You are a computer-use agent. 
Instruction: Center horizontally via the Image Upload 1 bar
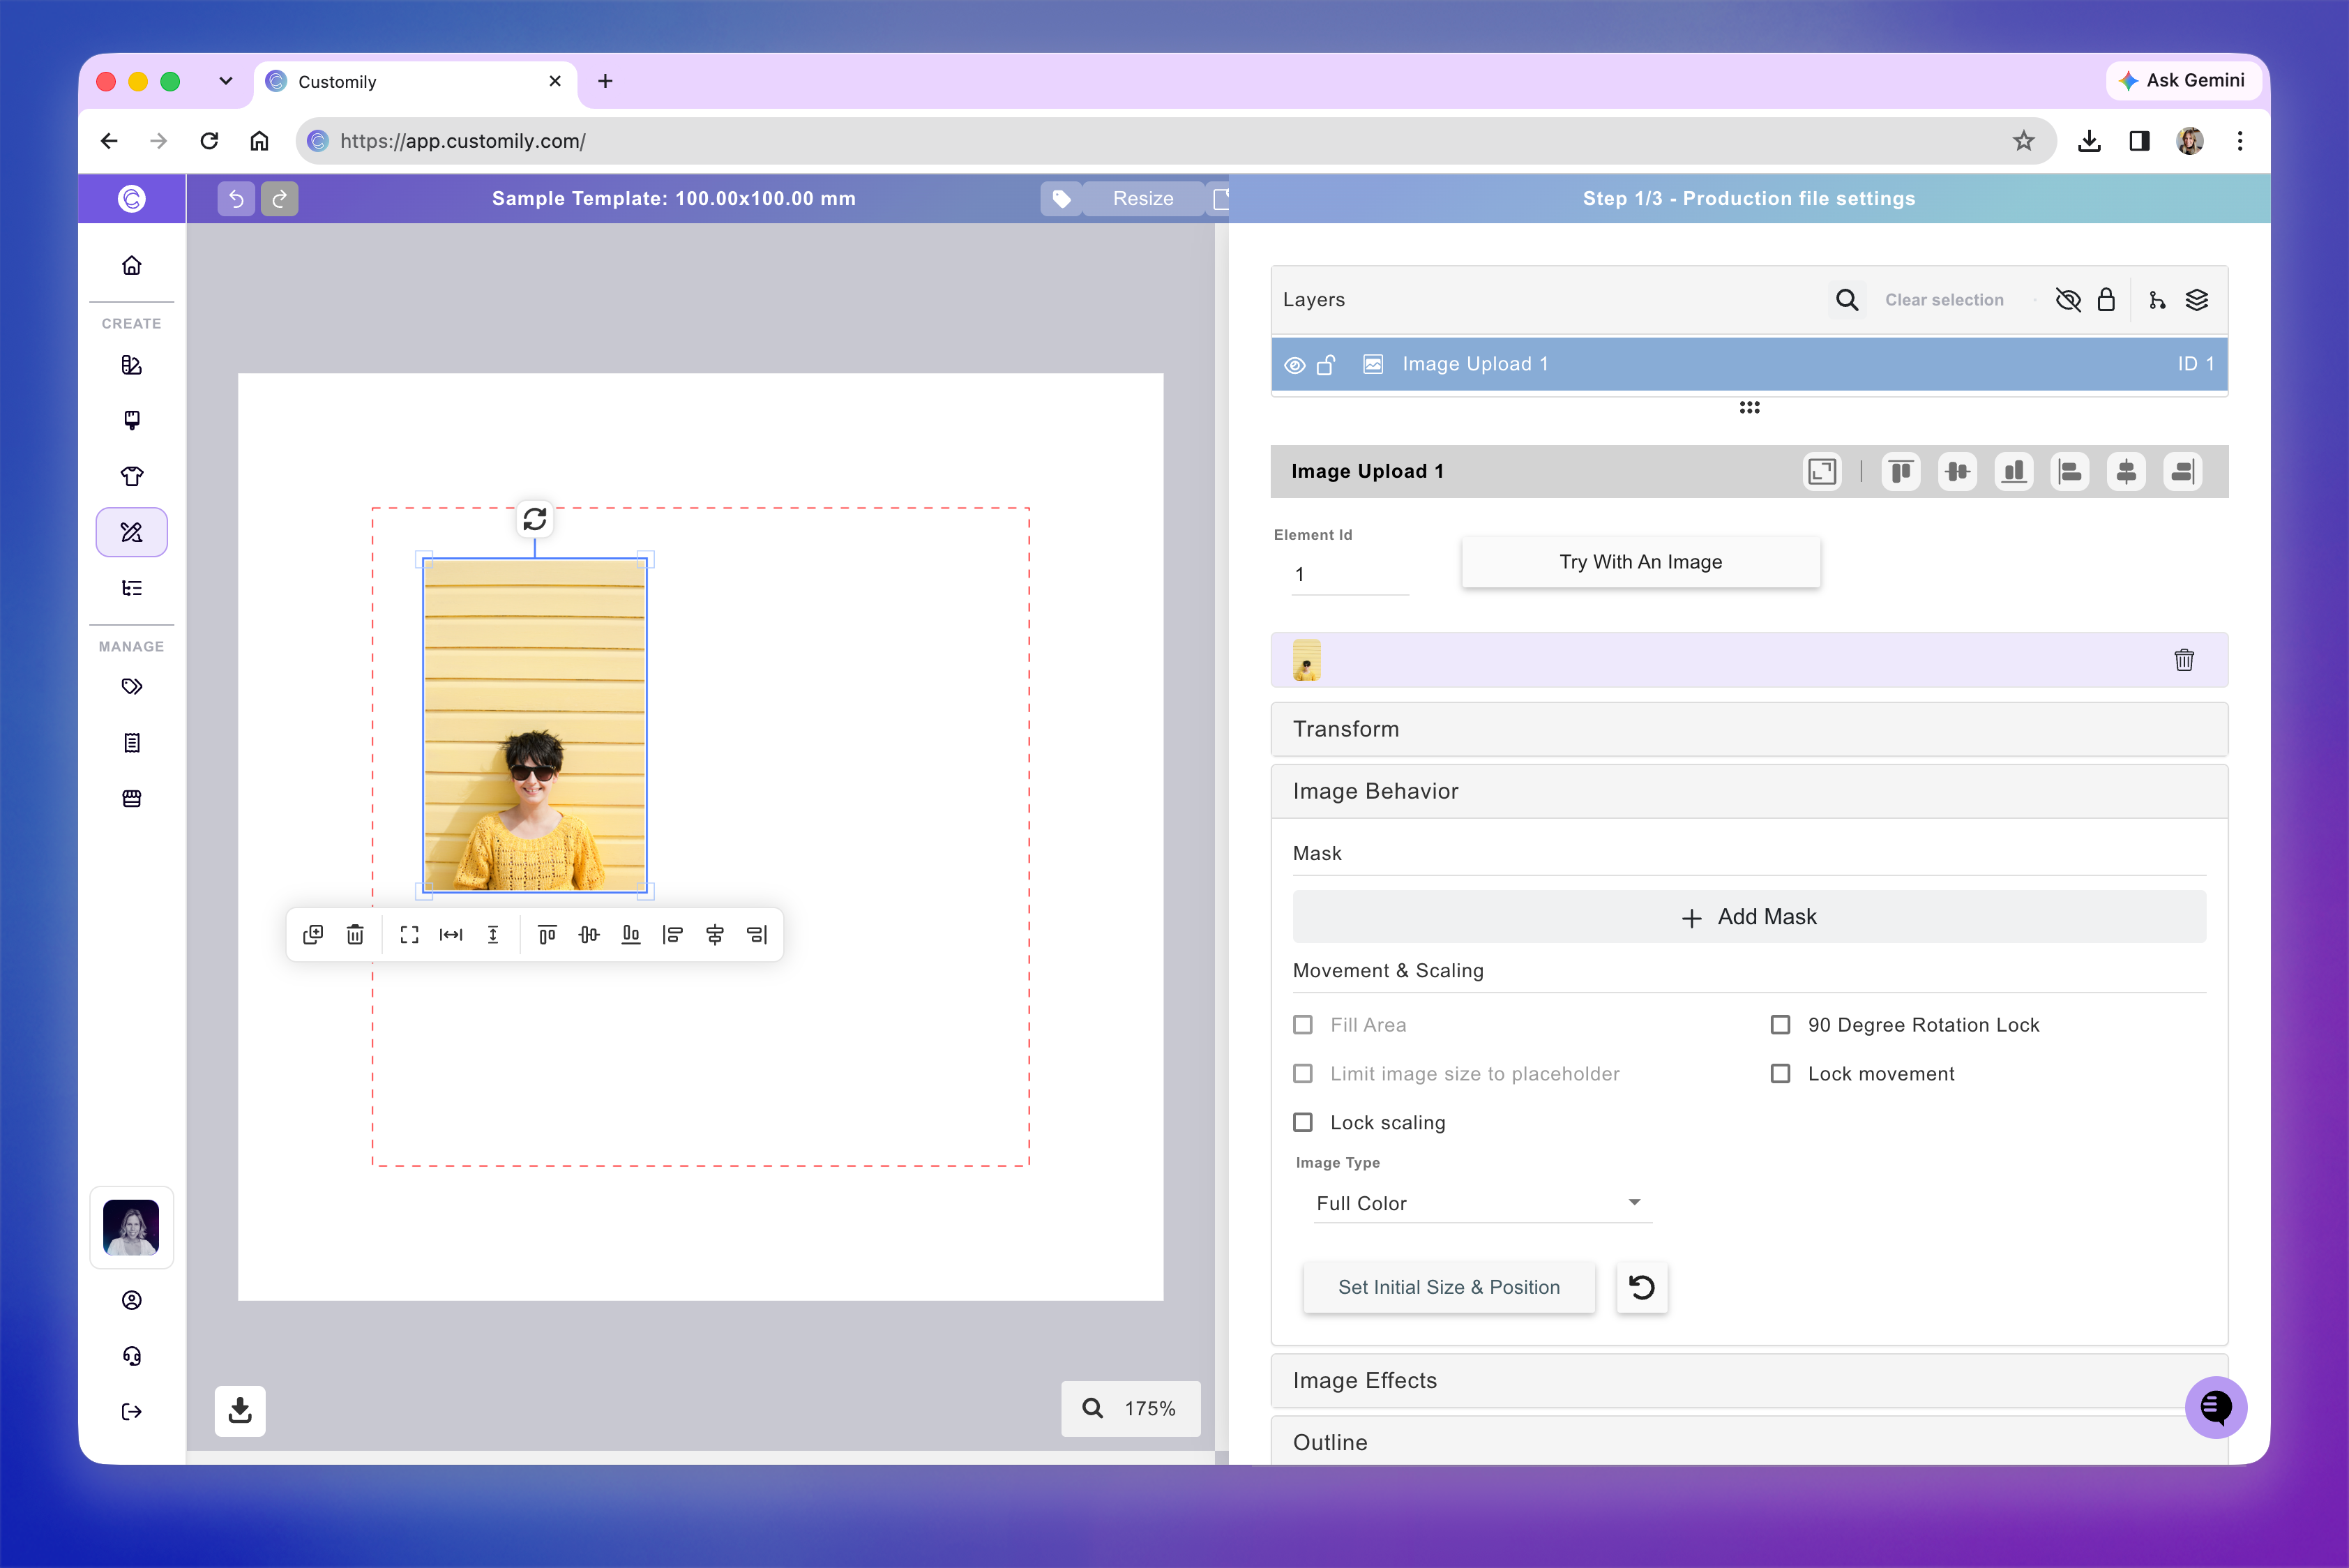click(2126, 471)
